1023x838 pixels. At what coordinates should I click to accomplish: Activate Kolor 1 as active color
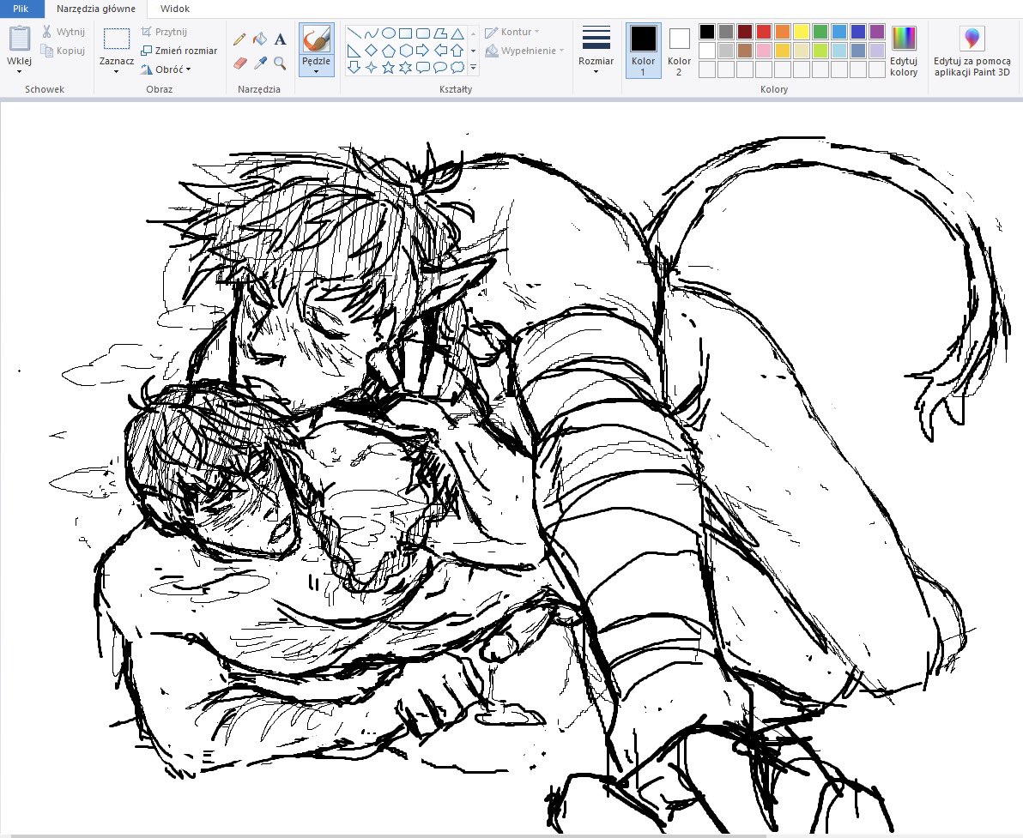pyautogui.click(x=644, y=51)
